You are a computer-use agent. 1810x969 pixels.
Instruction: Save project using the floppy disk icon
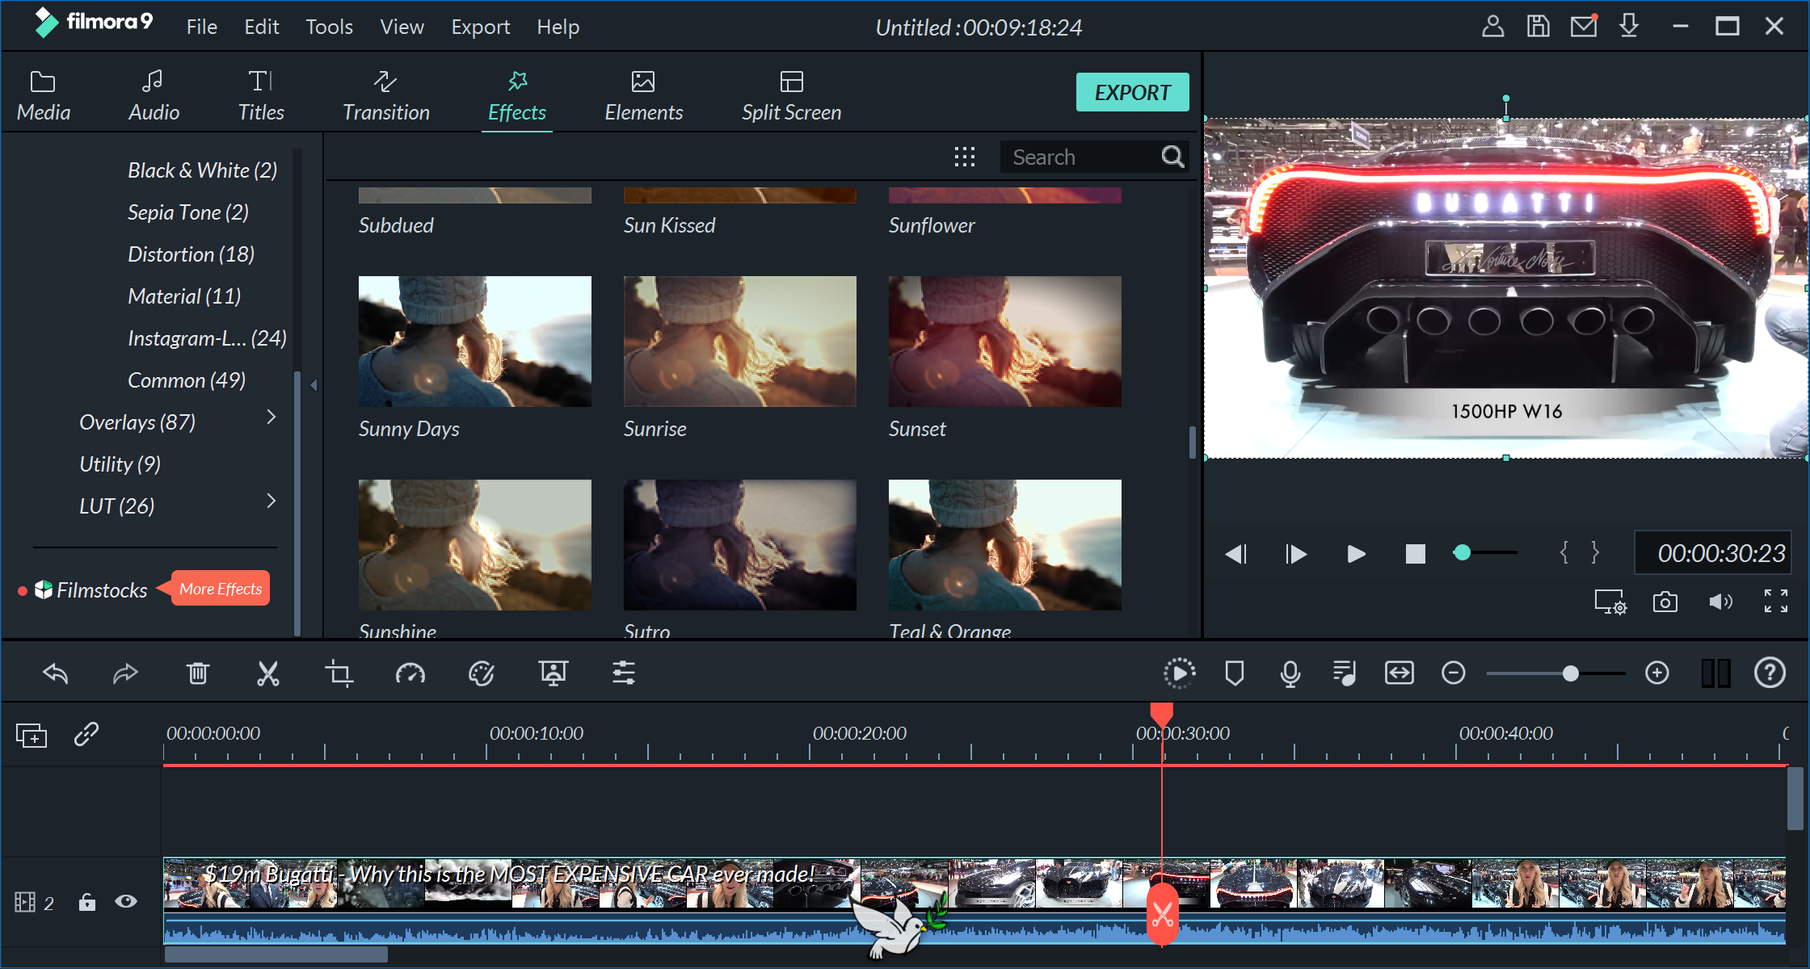(x=1538, y=27)
